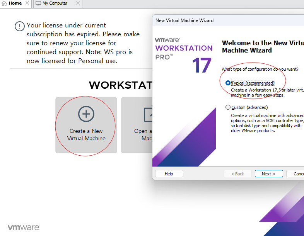
Task: Click the vmware logo at bottom left
Action: pyautogui.click(x=24, y=228)
